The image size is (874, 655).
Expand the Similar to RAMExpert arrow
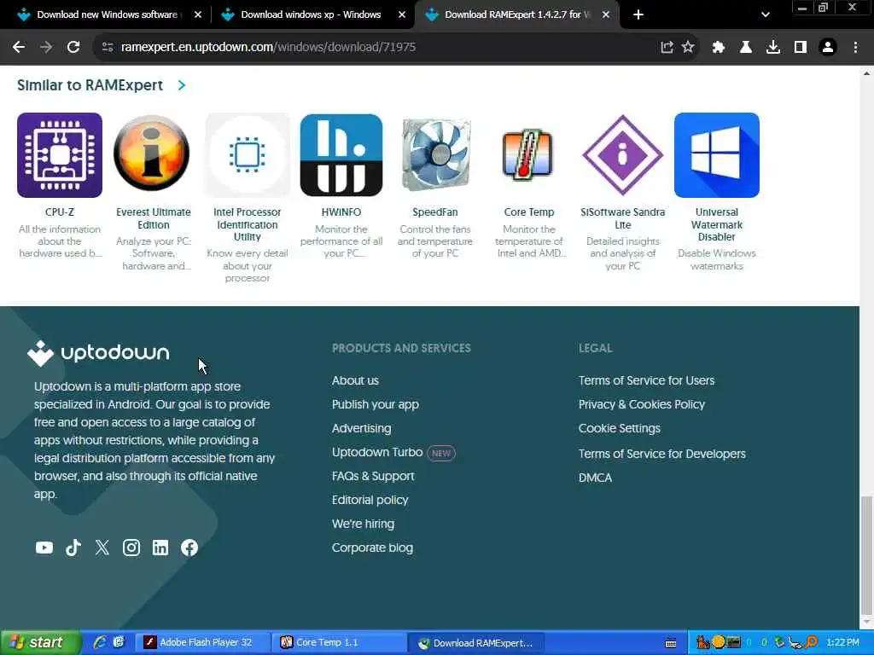182,85
